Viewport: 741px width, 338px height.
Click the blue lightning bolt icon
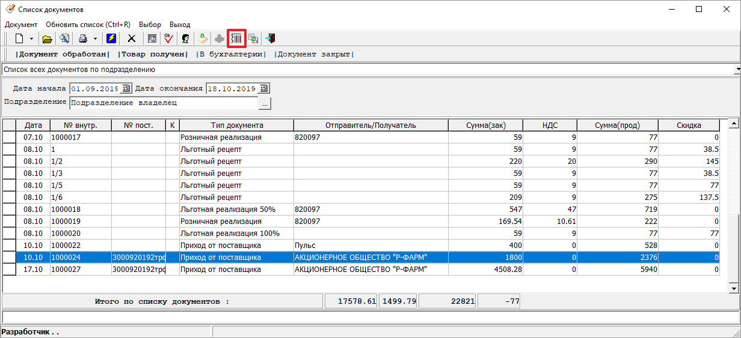[111, 38]
